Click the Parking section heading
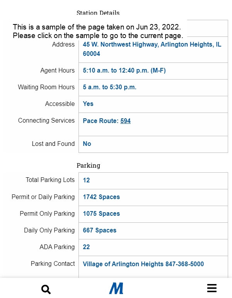The image size is (232, 298). (x=88, y=166)
